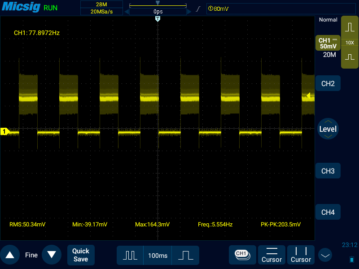
Task: Increase CH1 vertical scale with large pulse icon
Action: tap(350, 27)
